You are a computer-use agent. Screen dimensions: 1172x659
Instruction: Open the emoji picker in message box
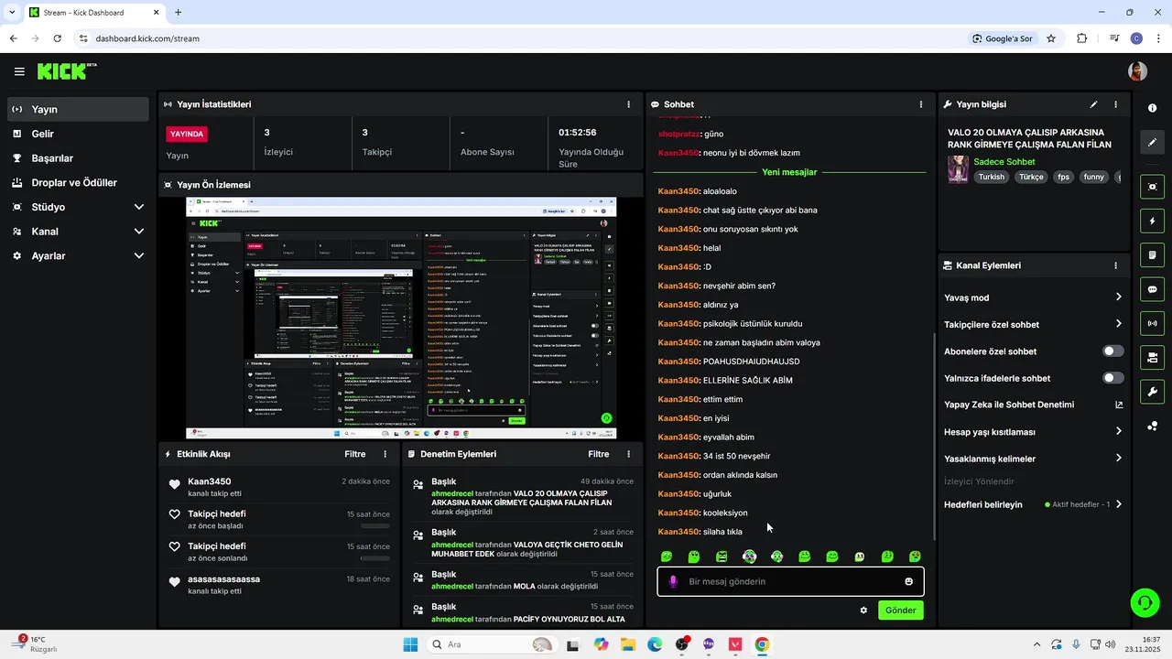pos(908,581)
